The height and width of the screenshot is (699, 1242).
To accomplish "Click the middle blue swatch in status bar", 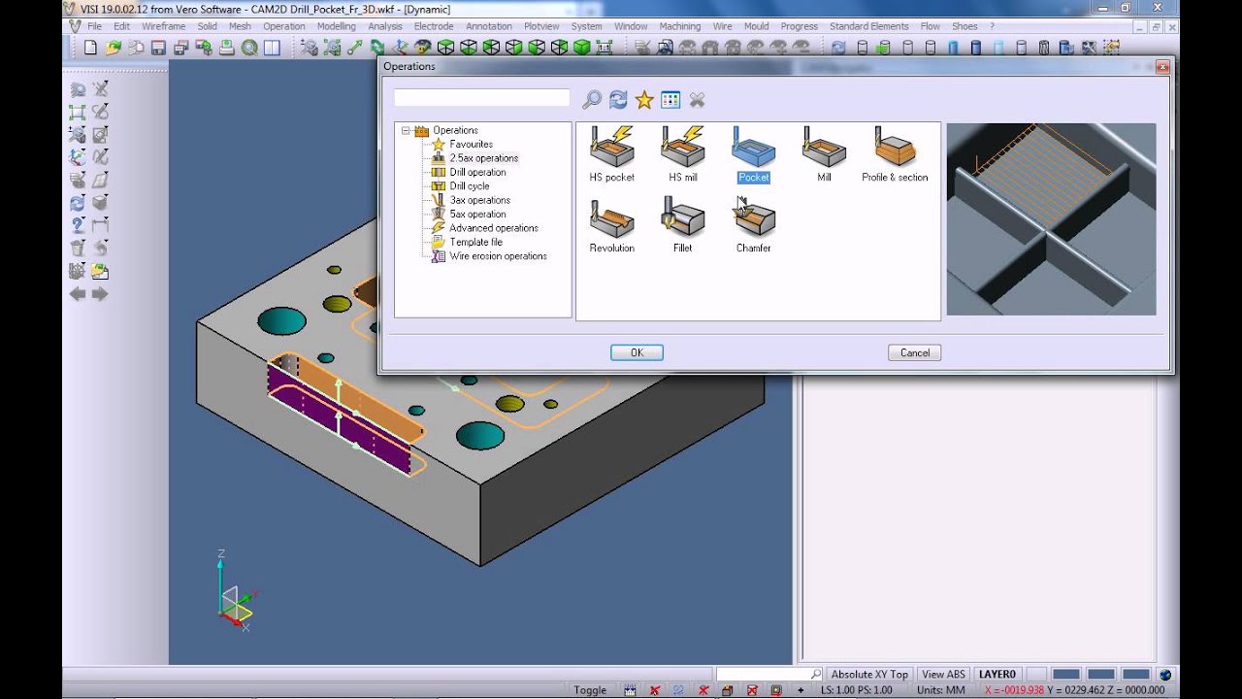I will [1101, 675].
